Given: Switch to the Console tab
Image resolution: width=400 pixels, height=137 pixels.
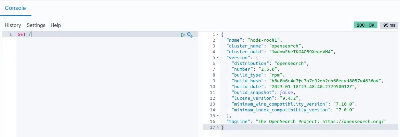Looking at the screenshot, I should point(15,8).
